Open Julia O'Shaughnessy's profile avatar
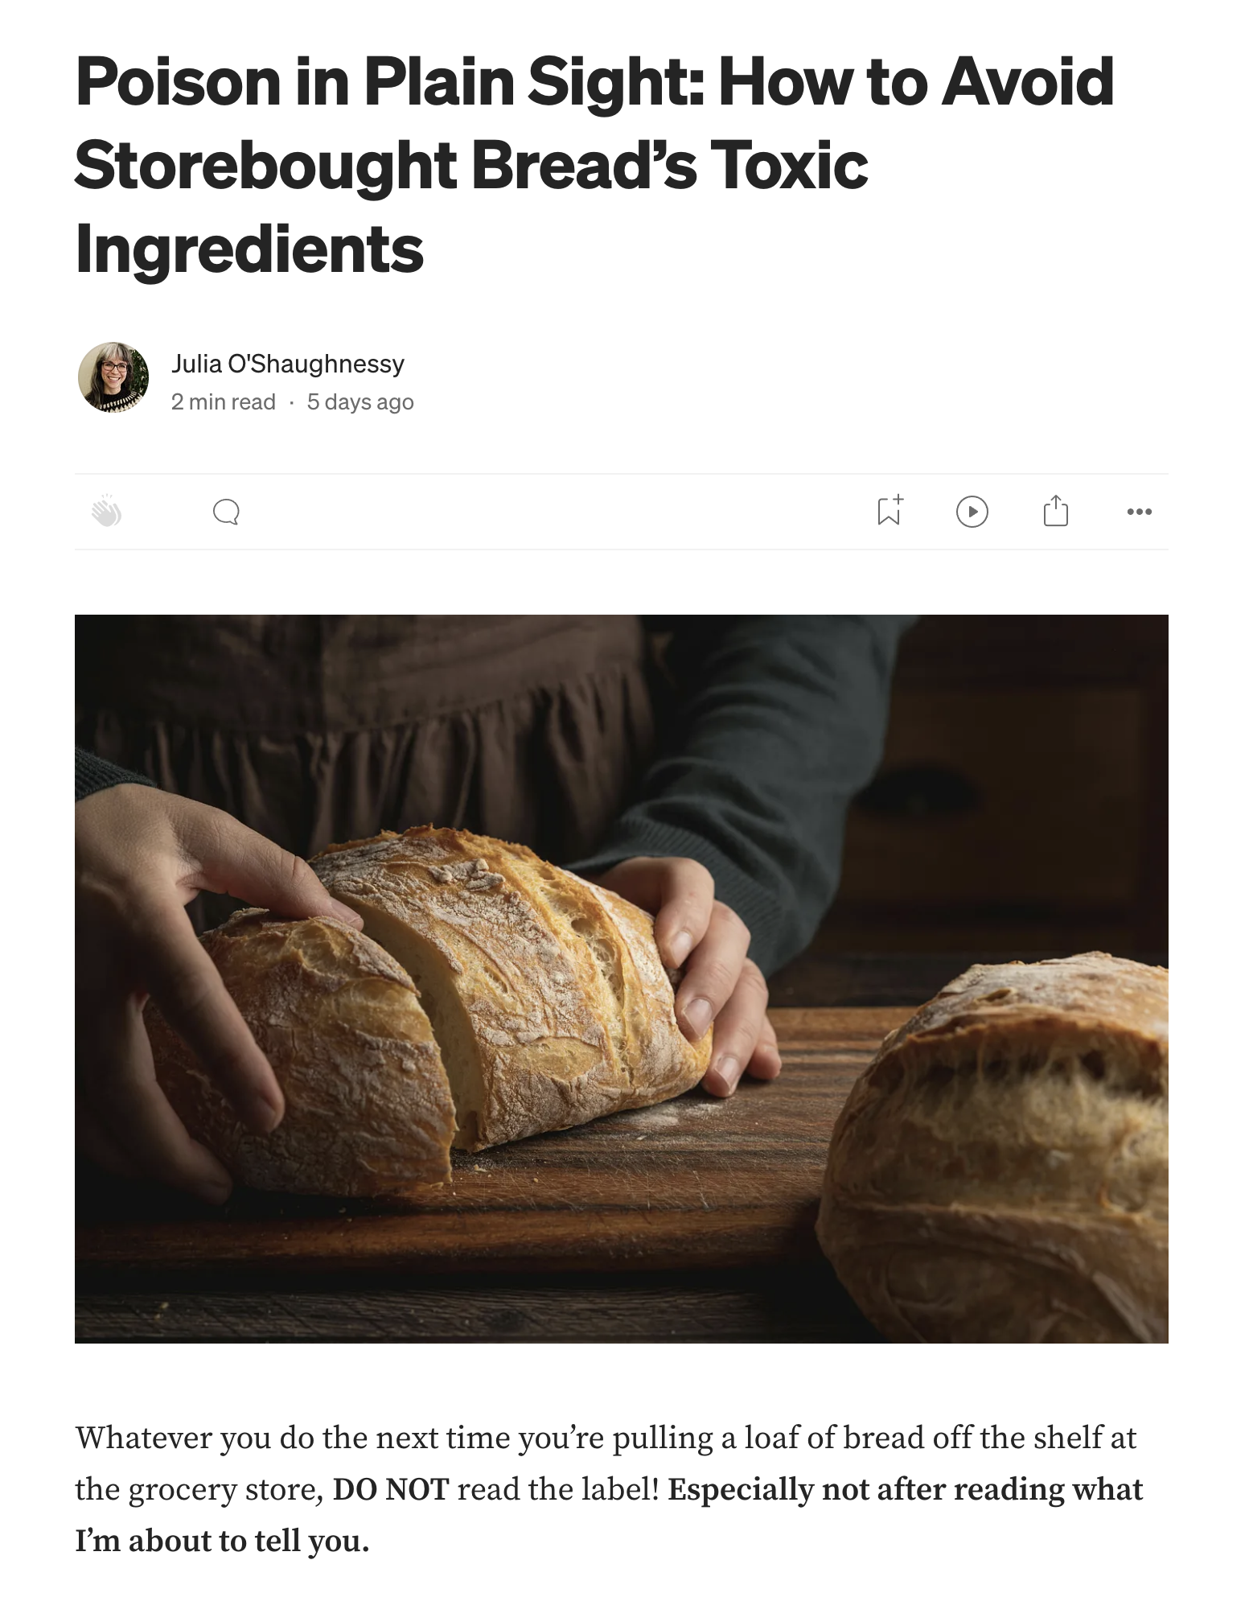Screen dimensions: 1249x1597 (x=113, y=377)
